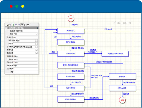Select the red 结束 end node

tap(122, 100)
